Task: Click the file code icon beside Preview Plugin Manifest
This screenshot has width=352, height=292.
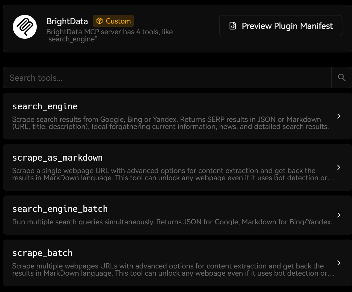Action: 232,26
